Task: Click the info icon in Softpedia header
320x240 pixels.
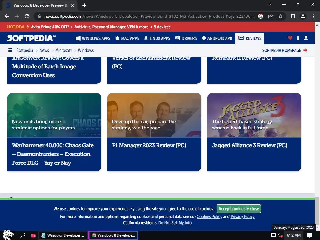Action: click(x=298, y=38)
